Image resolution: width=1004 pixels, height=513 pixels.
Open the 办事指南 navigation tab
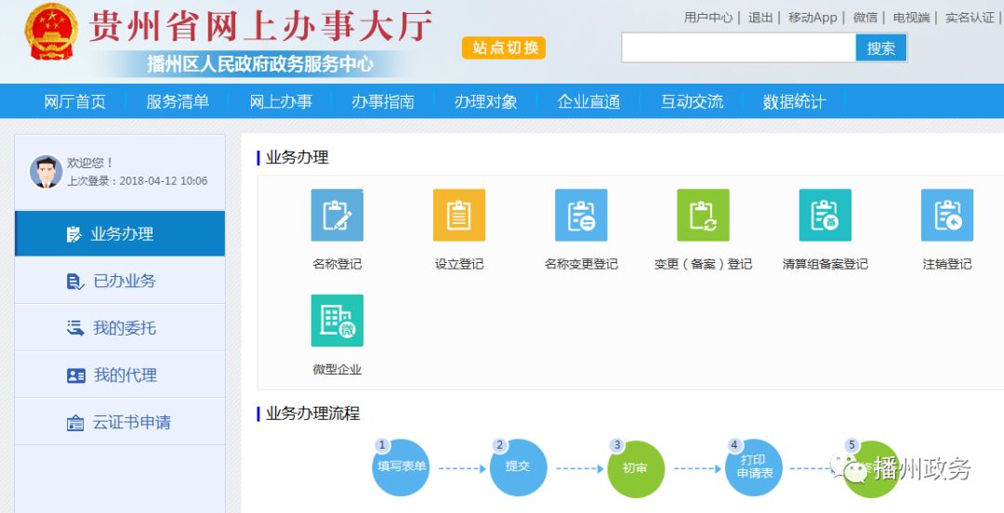click(383, 102)
